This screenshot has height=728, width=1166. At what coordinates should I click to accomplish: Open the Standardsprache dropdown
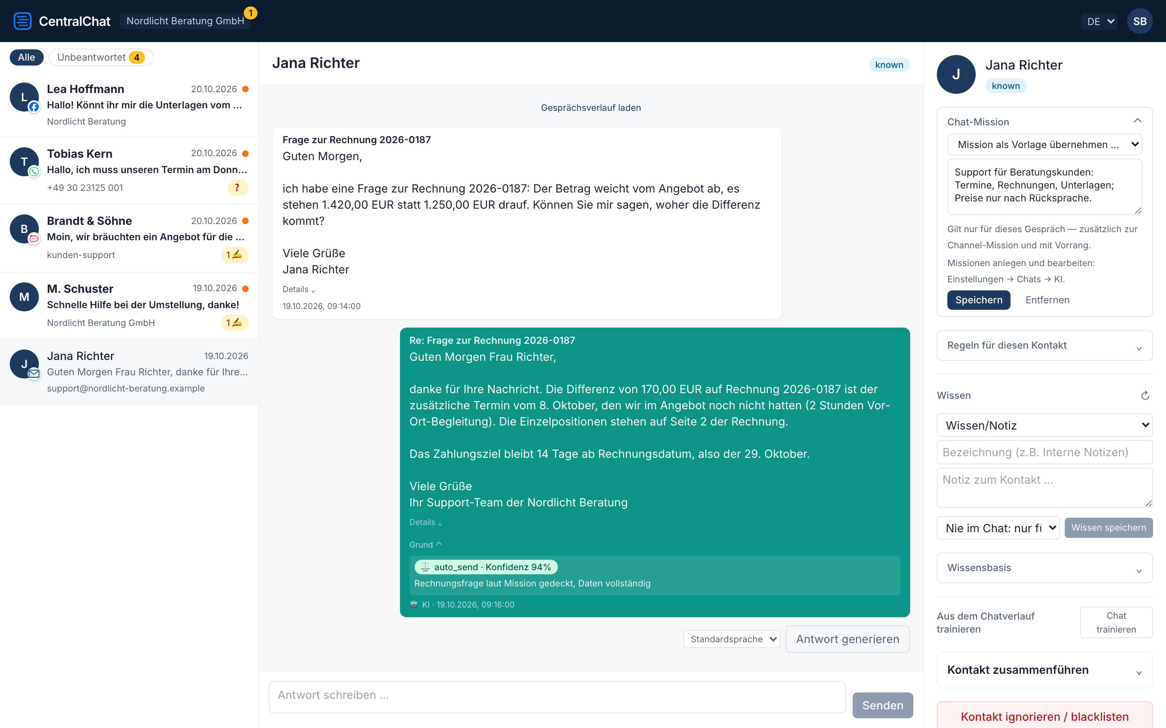click(x=732, y=639)
